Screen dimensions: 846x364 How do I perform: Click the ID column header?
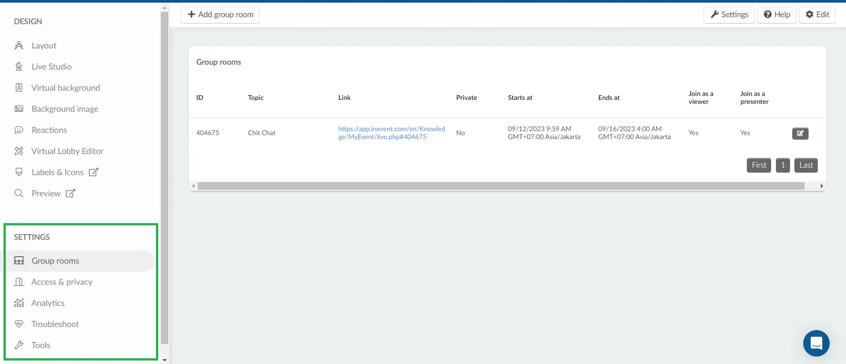[x=200, y=98]
